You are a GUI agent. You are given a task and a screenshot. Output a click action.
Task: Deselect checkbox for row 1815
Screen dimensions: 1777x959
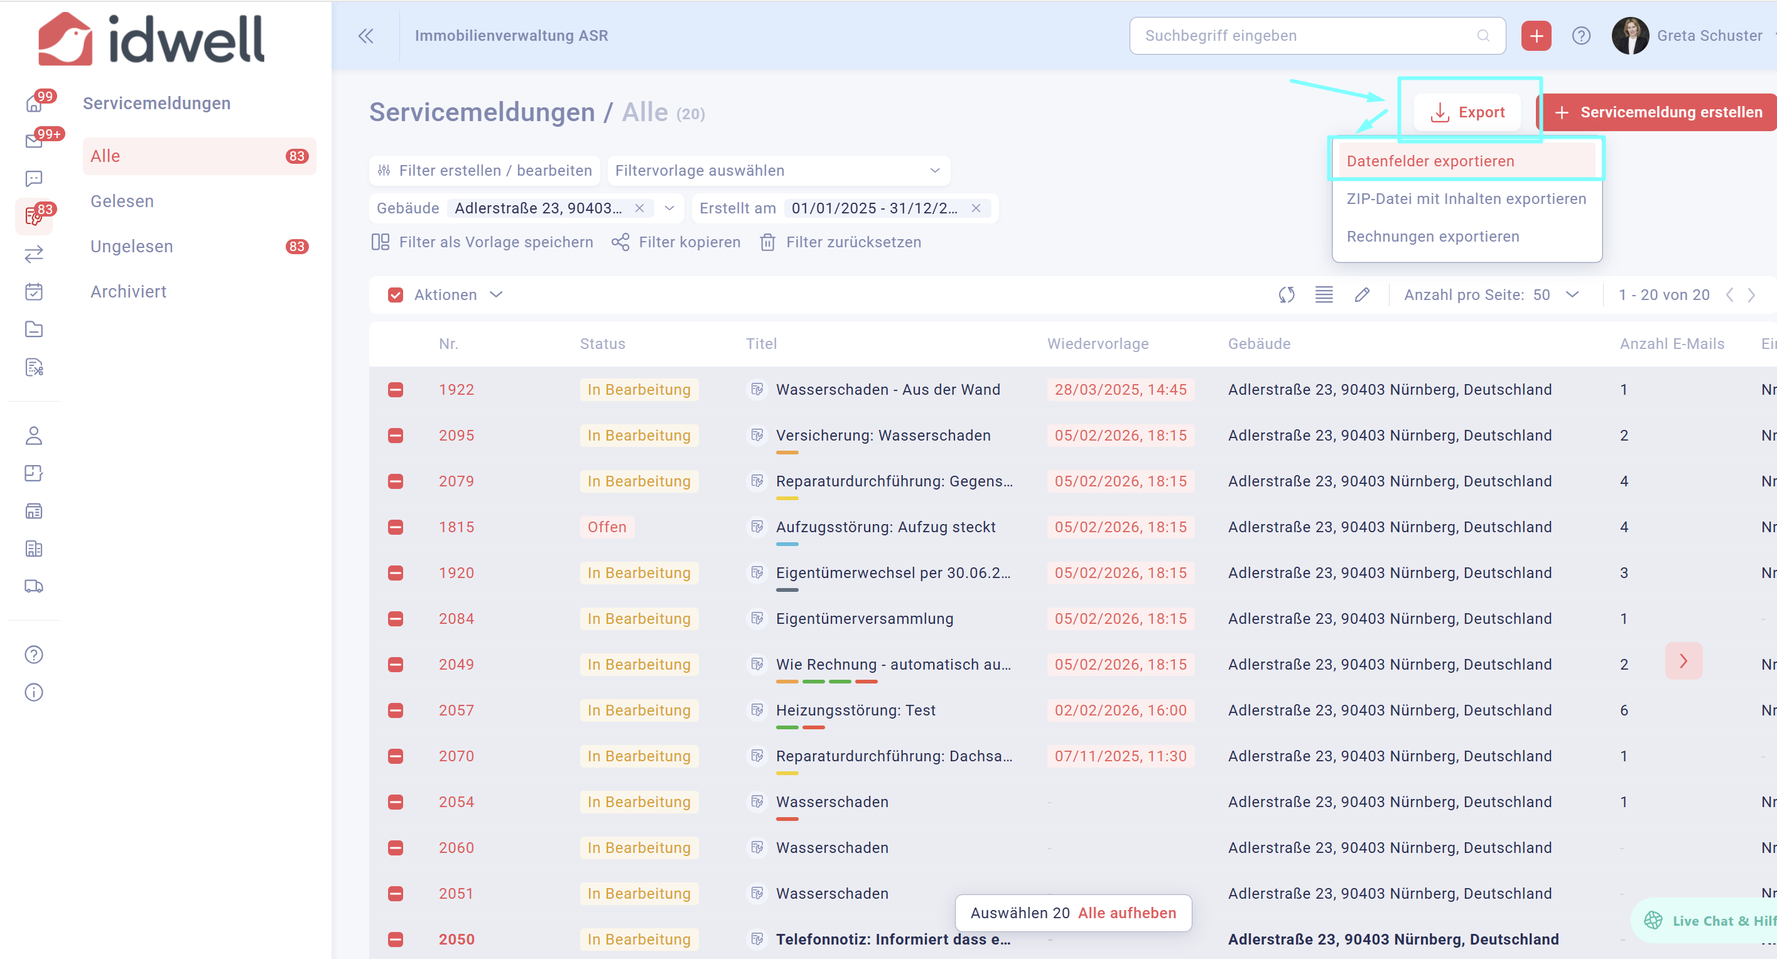395,527
